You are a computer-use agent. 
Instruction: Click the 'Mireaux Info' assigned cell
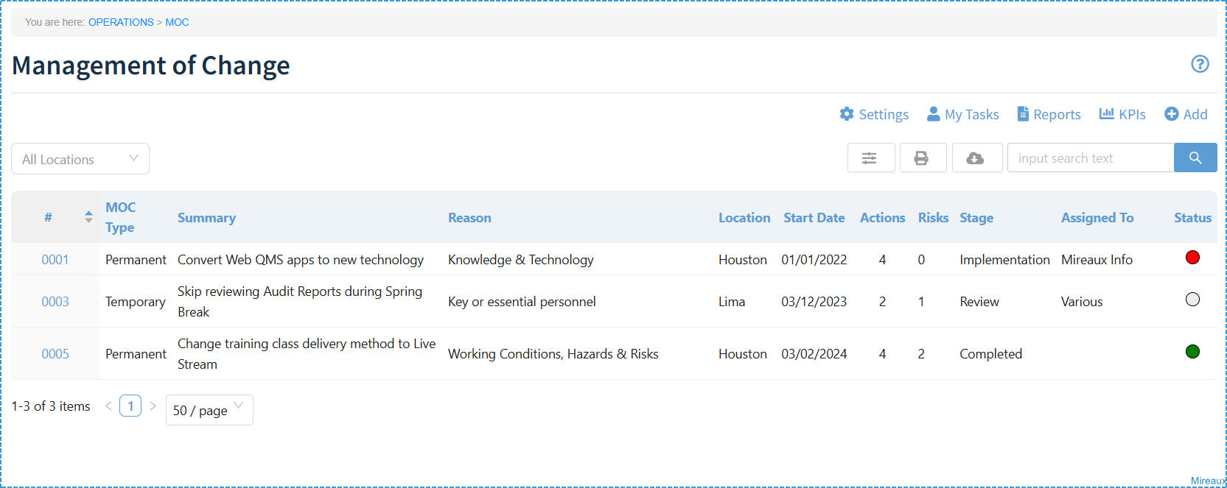[x=1097, y=260]
